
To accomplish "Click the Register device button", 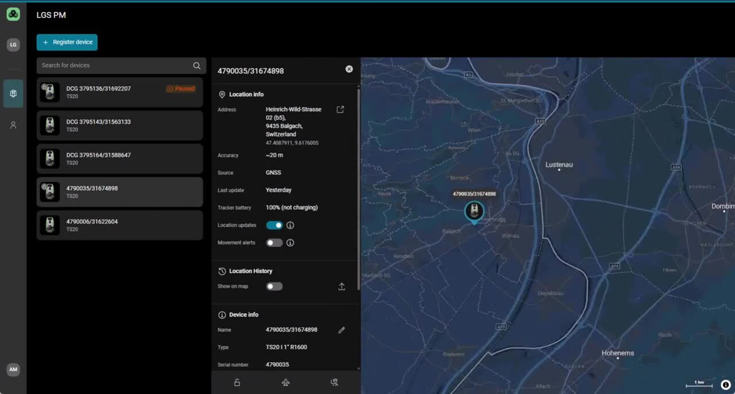I will [67, 42].
